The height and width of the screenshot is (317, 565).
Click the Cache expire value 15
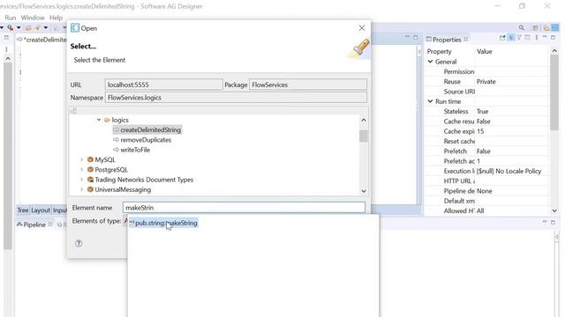click(x=480, y=131)
